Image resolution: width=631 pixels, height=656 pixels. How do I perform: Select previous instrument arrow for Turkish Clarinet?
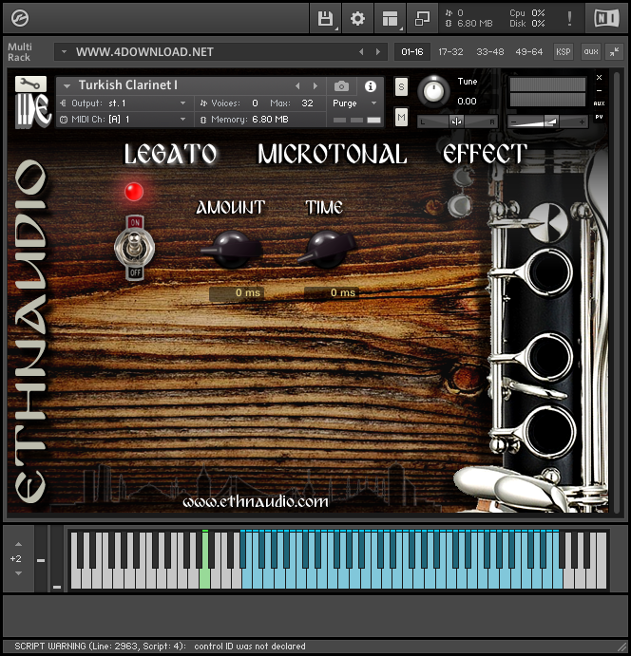point(297,86)
